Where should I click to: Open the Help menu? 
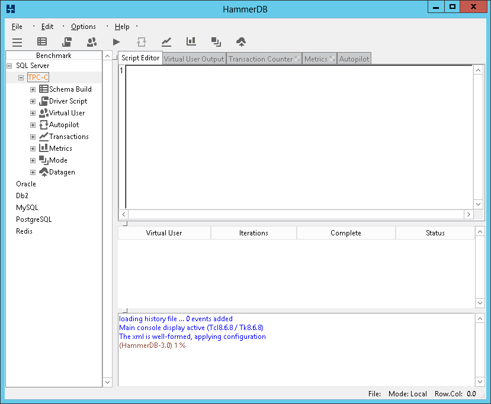pyautogui.click(x=122, y=27)
